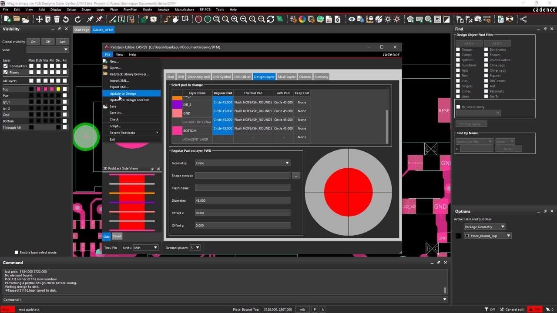
Task: Check the Groups find filter checkbox
Action: [458, 50]
